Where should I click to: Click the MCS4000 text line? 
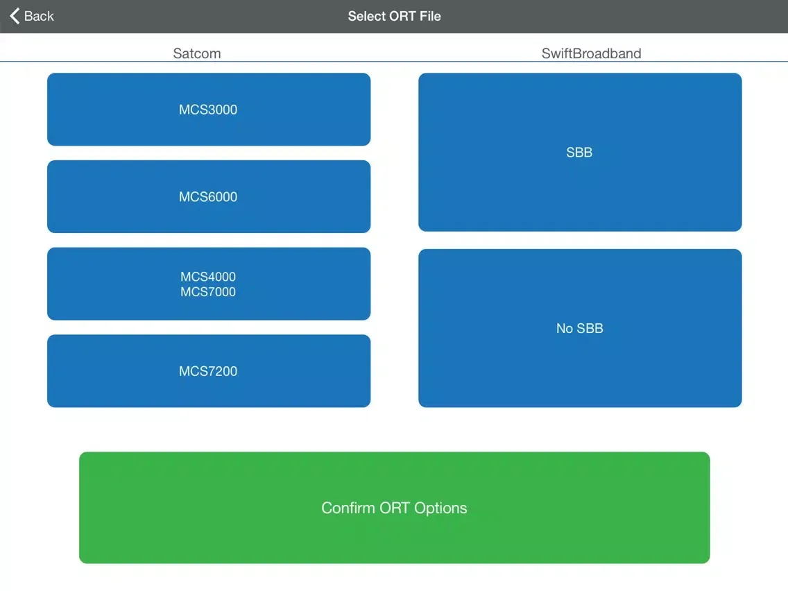pyautogui.click(x=208, y=277)
